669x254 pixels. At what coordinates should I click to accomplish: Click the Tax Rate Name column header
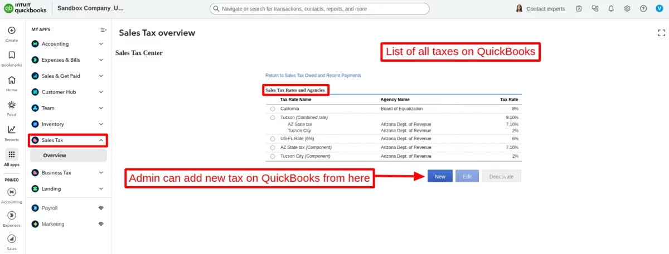click(x=295, y=99)
